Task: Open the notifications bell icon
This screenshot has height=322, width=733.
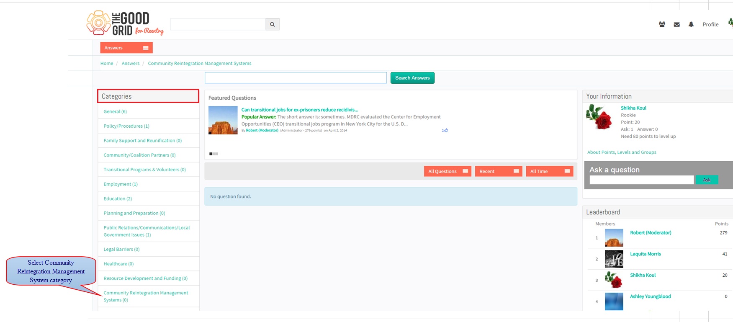Action: coord(691,24)
